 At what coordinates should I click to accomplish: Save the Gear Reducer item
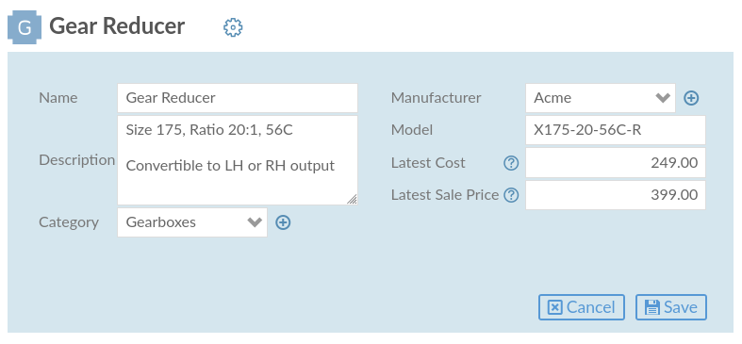pyautogui.click(x=671, y=307)
